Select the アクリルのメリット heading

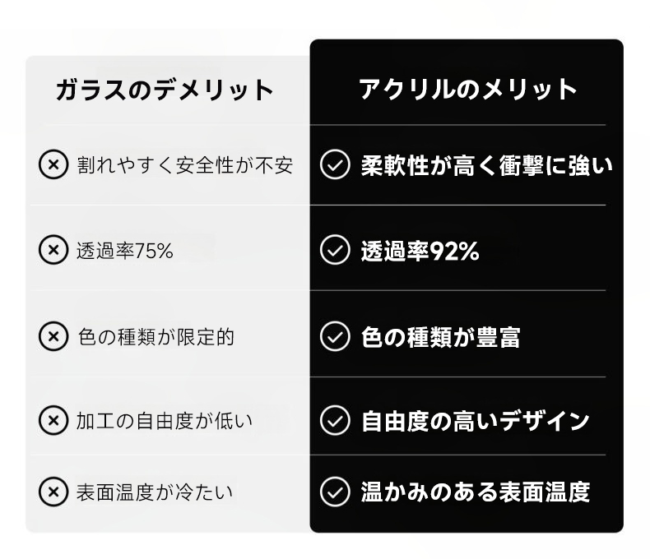468,90
